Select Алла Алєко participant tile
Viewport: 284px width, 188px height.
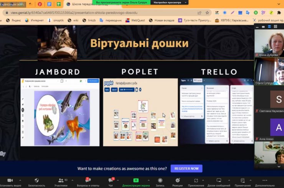pyautogui.click(x=269, y=127)
